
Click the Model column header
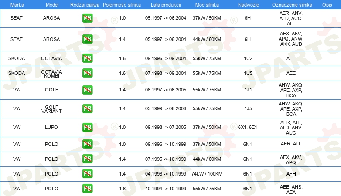52,5
